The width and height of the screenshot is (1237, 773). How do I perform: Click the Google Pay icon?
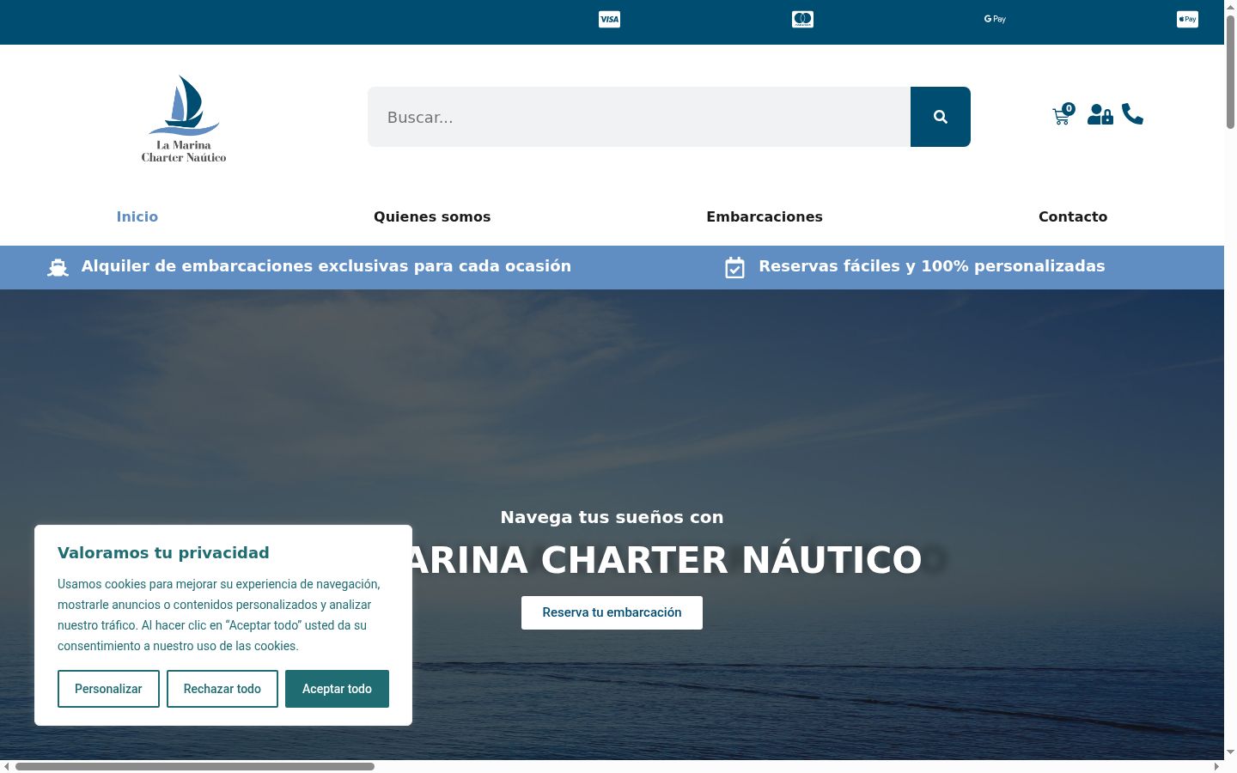click(995, 19)
